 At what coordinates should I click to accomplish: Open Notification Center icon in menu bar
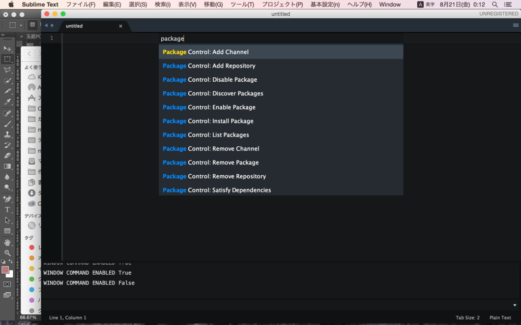pyautogui.click(x=508, y=5)
